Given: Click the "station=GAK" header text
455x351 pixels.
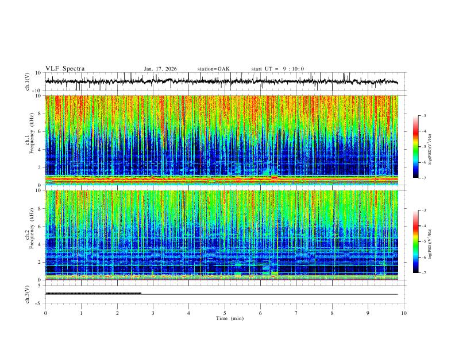Looking at the screenshot, I should pos(213,69).
